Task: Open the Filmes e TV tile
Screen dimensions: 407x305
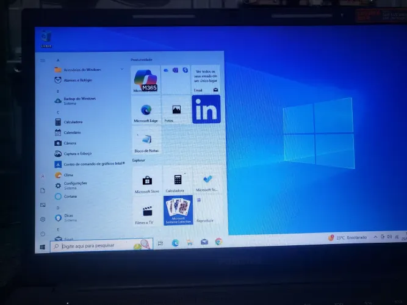Action: (x=148, y=212)
